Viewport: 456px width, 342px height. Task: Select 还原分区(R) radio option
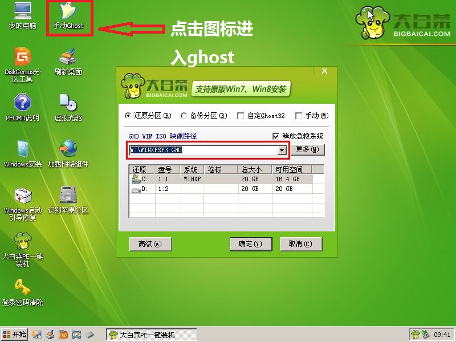[148, 116]
